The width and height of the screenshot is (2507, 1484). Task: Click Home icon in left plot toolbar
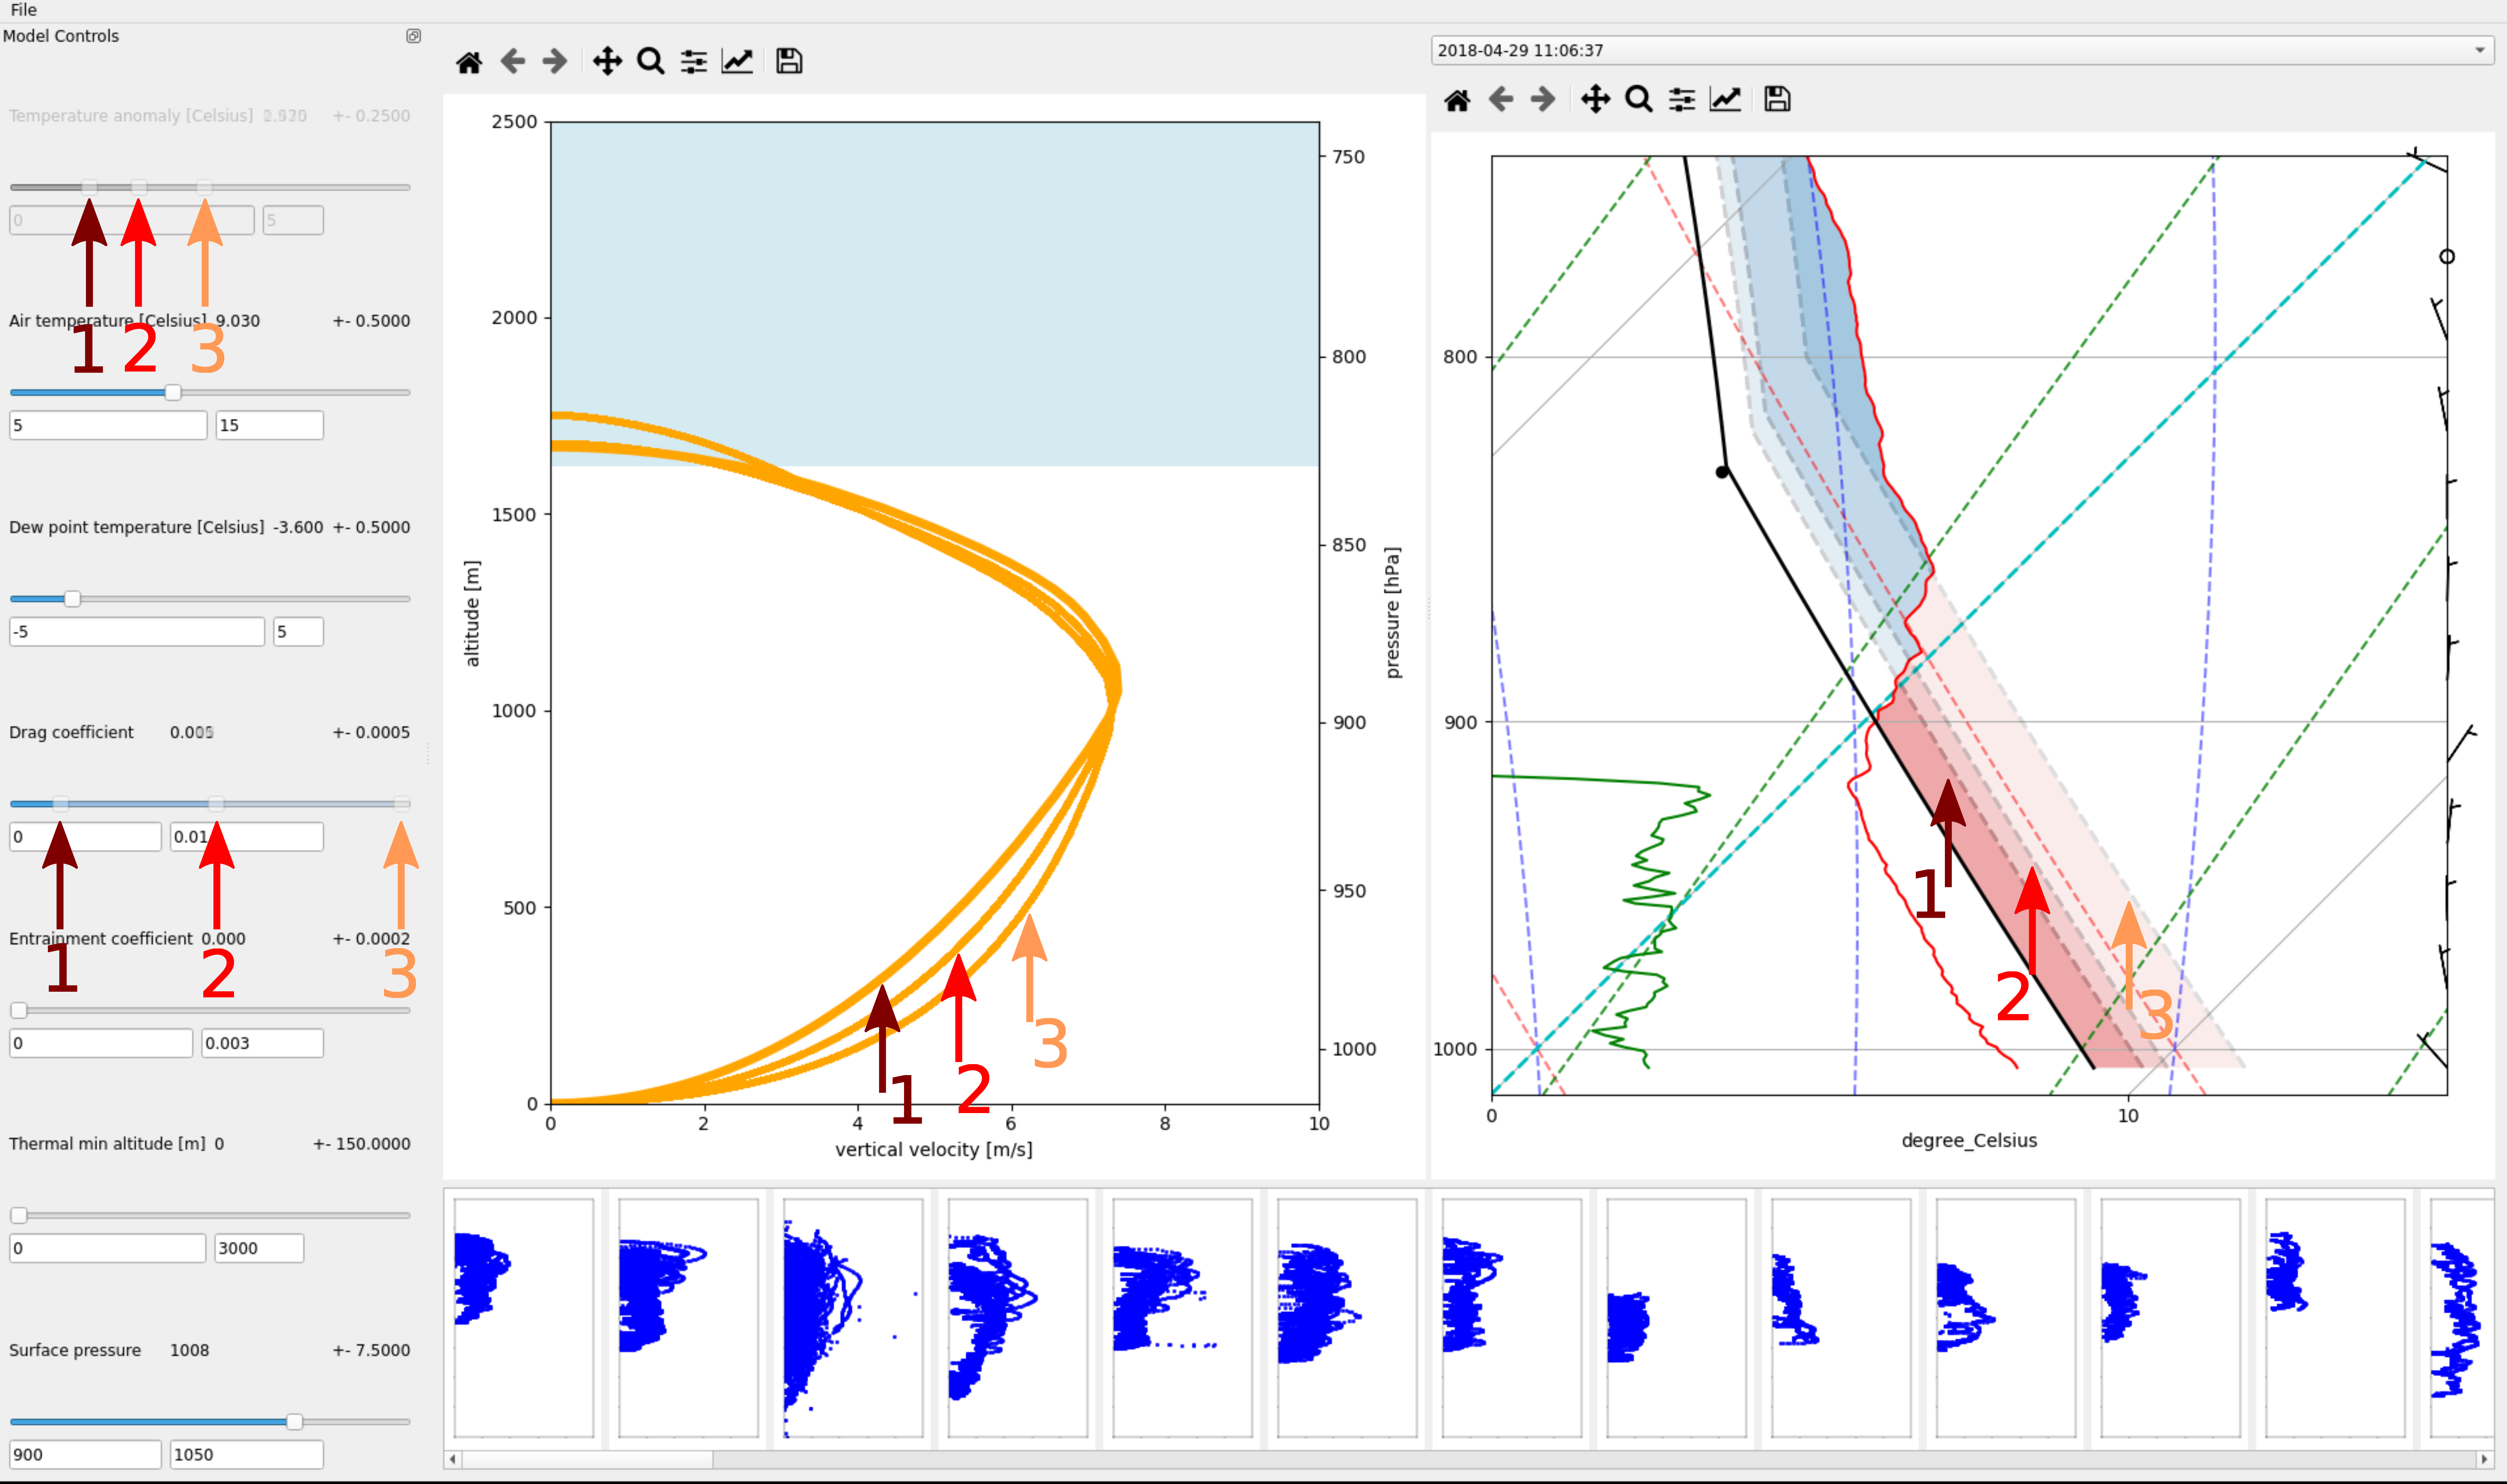(x=468, y=62)
